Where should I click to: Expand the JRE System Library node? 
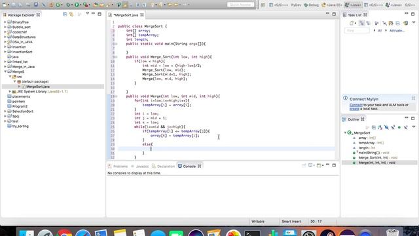tap(10, 92)
